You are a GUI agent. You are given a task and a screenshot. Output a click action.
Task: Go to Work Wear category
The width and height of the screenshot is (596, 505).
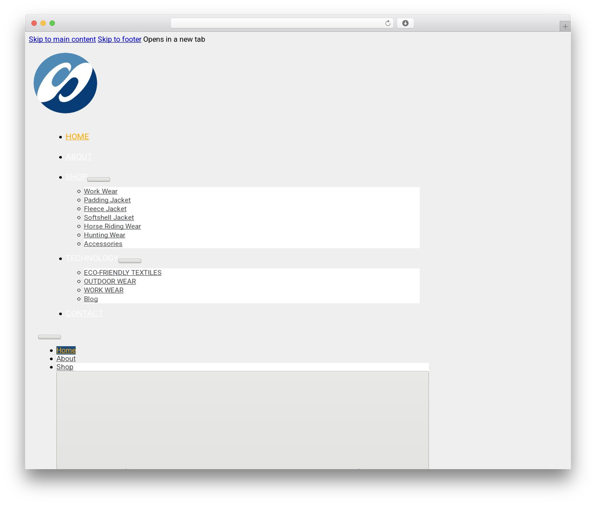point(101,191)
